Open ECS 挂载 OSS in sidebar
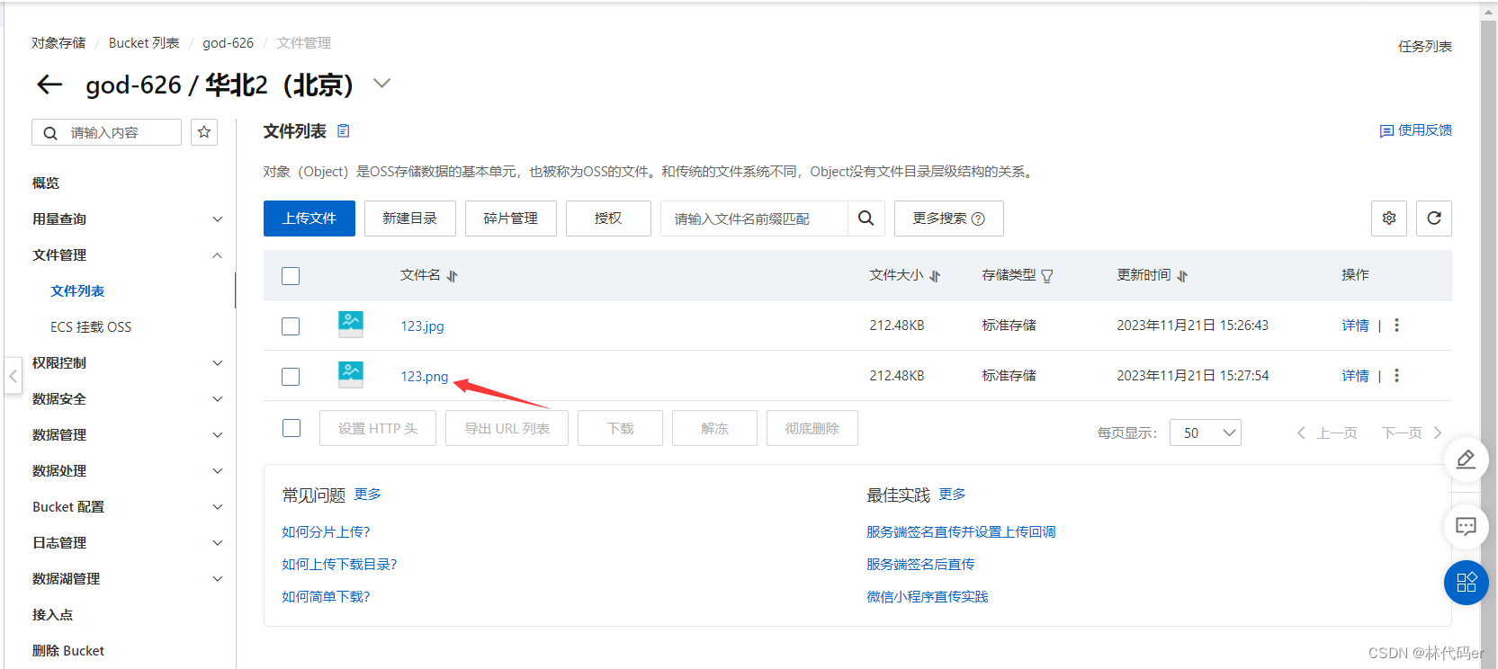Viewport: 1498px width, 669px height. (x=91, y=327)
